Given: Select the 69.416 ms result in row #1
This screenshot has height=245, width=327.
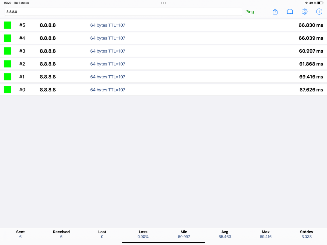Looking at the screenshot, I should [311, 77].
